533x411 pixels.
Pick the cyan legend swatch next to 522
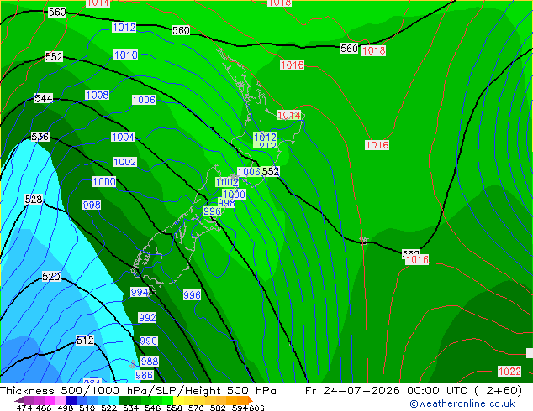pos(114,400)
